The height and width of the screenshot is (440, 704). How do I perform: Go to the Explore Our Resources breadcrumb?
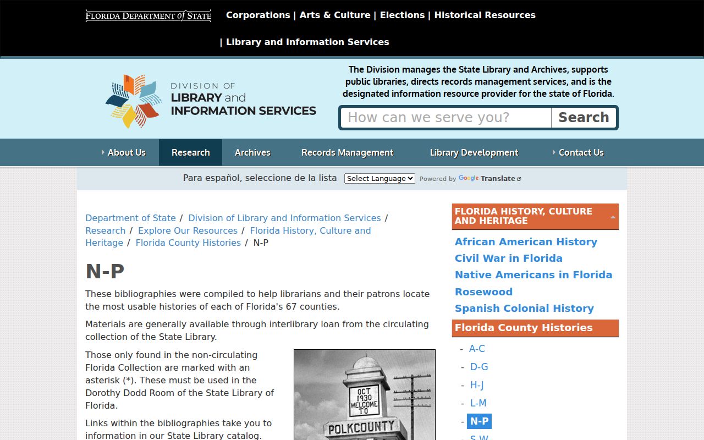click(188, 230)
